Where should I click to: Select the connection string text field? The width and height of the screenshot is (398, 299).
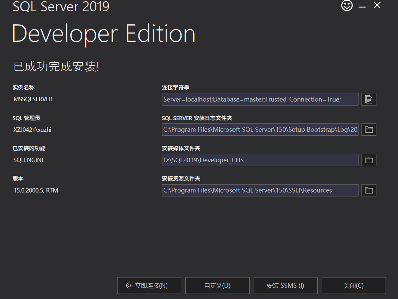click(260, 99)
